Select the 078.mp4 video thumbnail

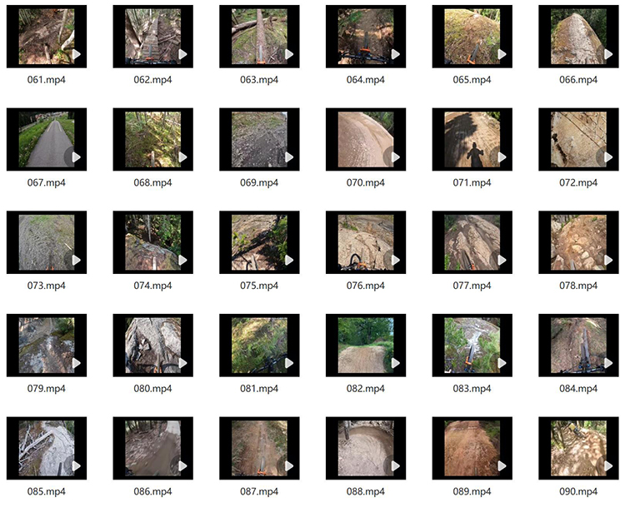[x=579, y=242]
